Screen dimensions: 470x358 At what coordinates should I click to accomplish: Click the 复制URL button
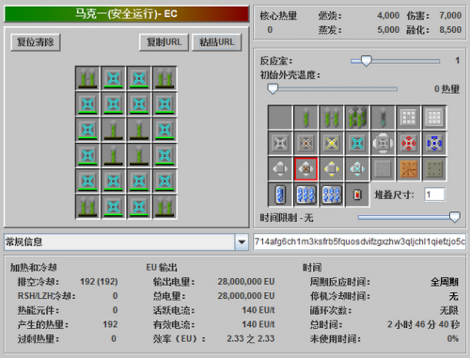[164, 42]
